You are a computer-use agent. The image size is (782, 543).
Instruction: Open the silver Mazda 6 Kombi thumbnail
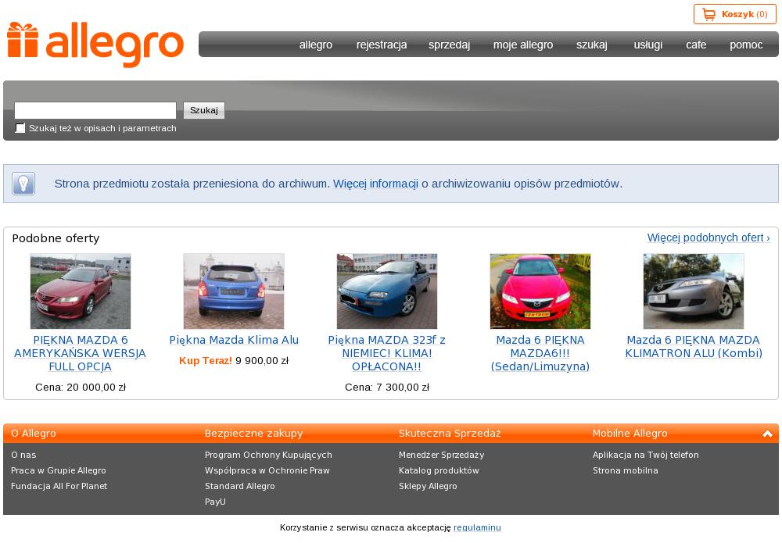694,291
